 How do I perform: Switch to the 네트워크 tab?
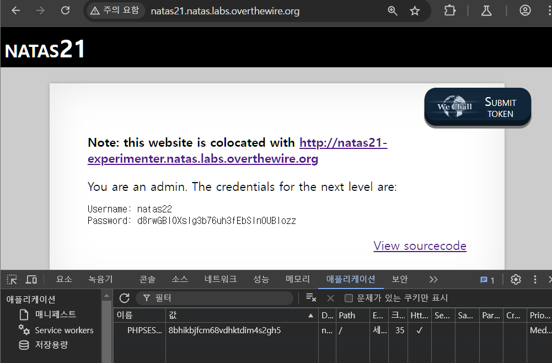pyautogui.click(x=221, y=279)
